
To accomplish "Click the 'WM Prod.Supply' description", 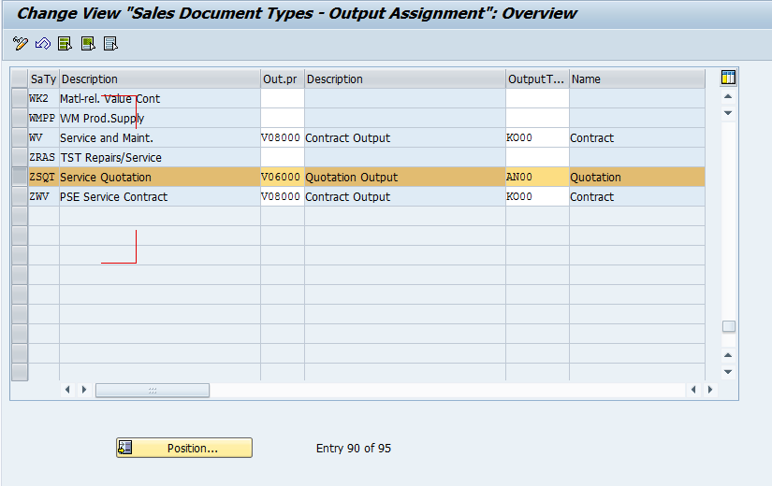I will coord(102,119).
